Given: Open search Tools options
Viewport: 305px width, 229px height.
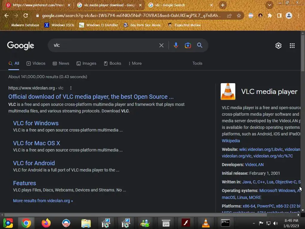Looking at the screenshot, I should [197, 63].
